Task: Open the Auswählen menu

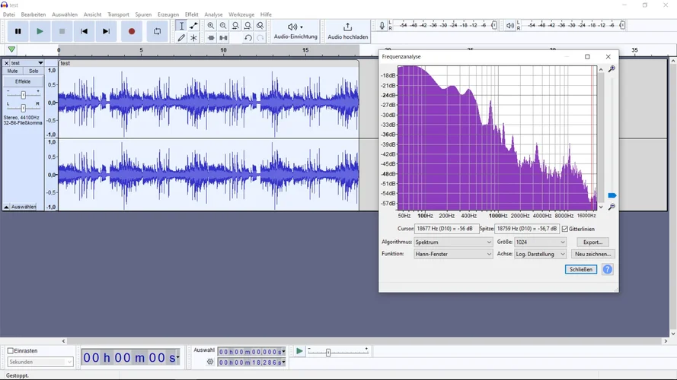Action: [65, 14]
